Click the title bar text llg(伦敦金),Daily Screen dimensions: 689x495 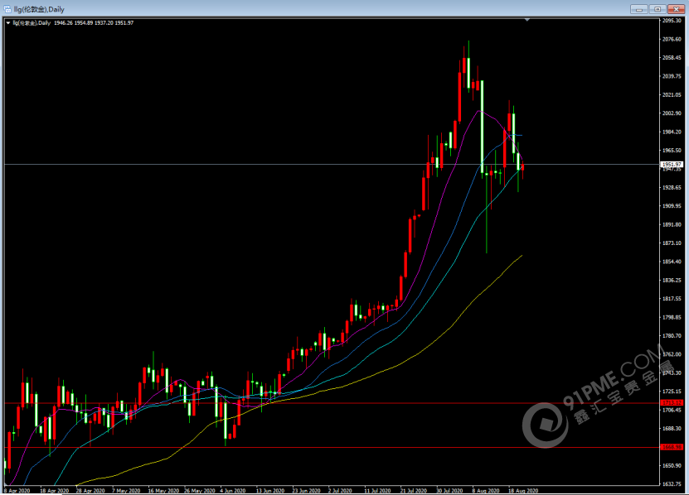tap(39, 9)
